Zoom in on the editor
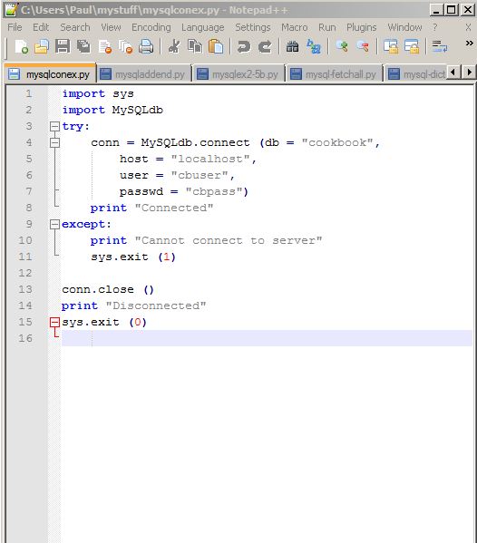 (342, 46)
